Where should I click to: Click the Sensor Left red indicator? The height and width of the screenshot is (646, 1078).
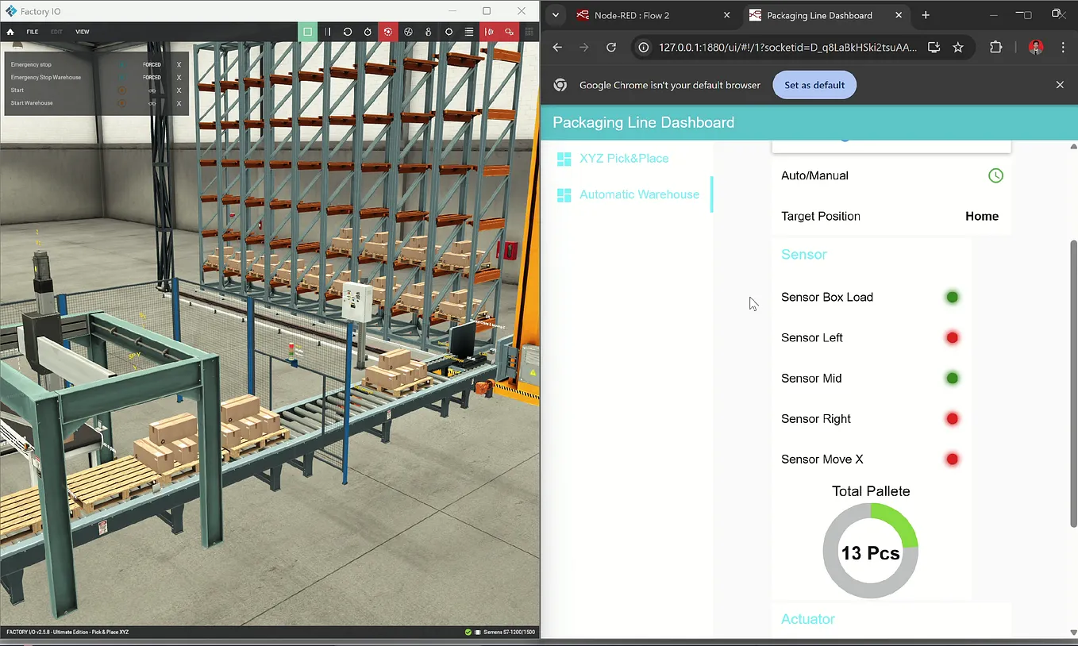(x=953, y=337)
